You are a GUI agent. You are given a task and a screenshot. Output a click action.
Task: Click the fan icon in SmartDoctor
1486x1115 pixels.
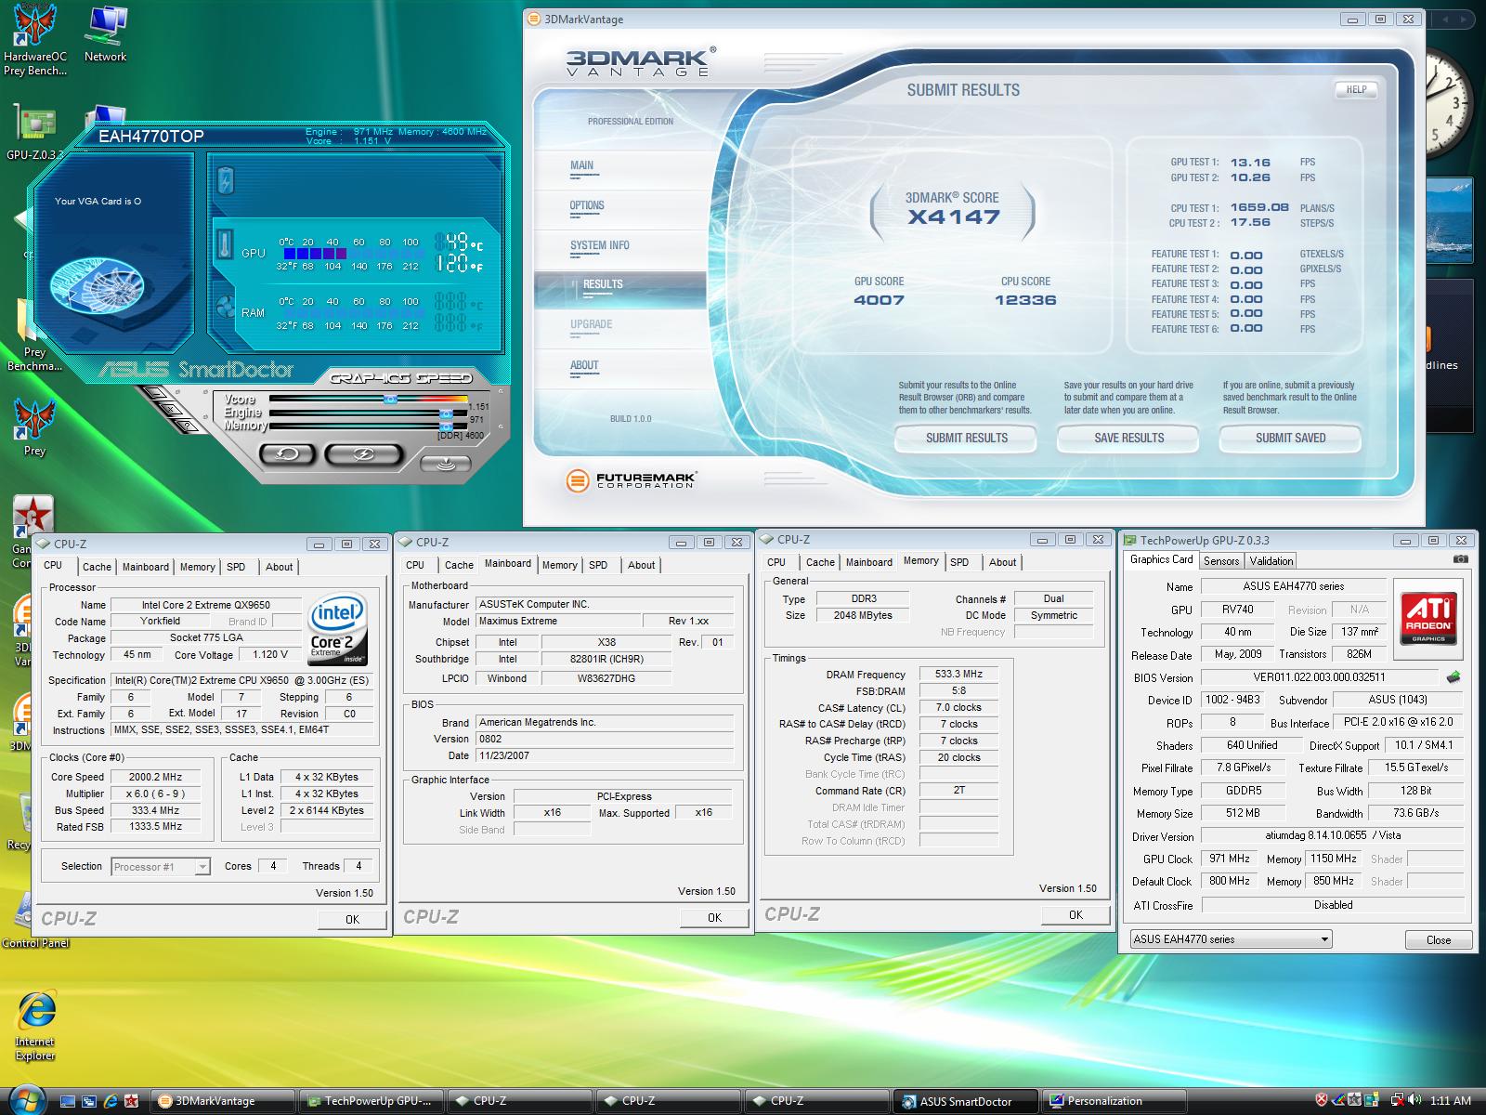tap(226, 308)
